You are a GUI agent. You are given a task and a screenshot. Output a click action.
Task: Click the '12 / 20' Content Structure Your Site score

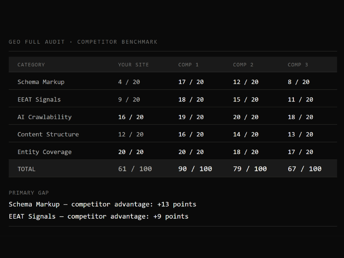coord(131,135)
